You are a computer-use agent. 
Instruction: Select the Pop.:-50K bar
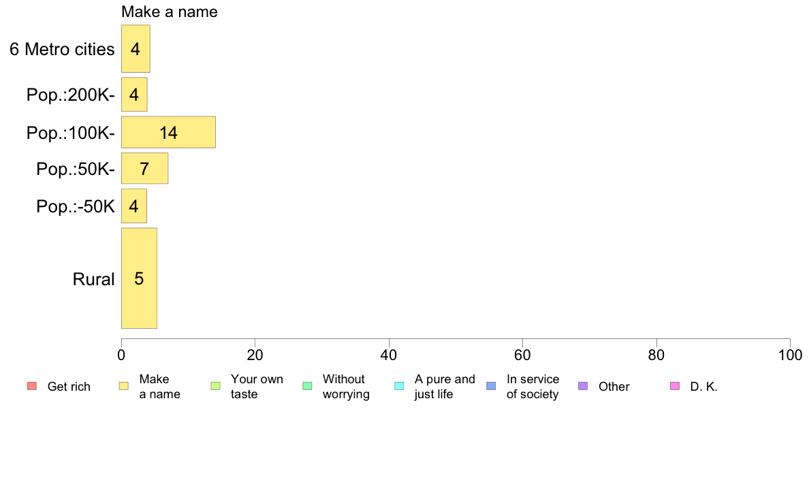coord(134,206)
